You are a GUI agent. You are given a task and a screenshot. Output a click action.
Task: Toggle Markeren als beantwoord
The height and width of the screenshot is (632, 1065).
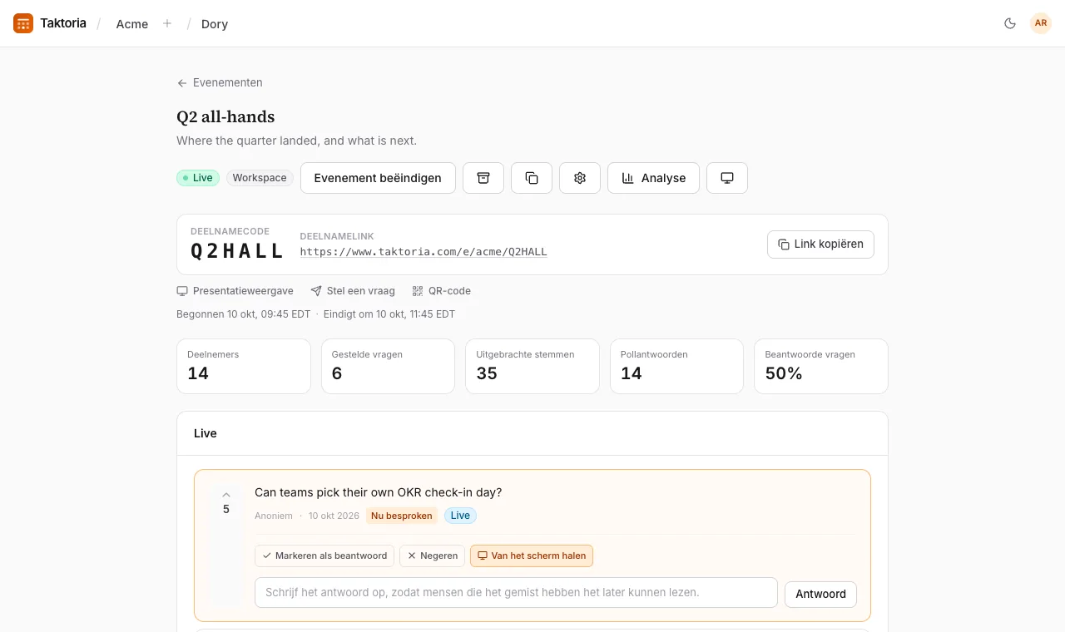tap(324, 555)
